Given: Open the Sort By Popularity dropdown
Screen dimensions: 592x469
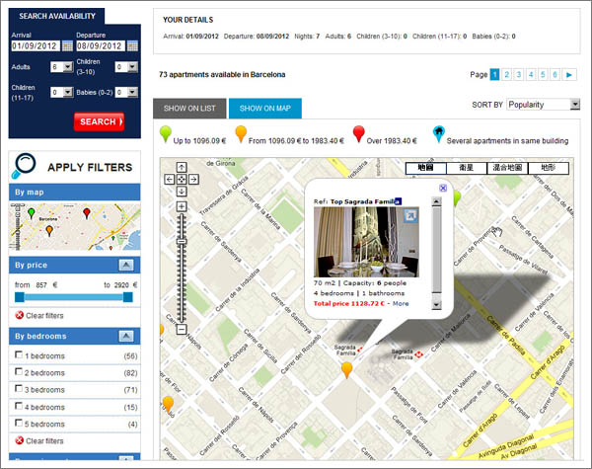Looking at the screenshot, I should click(x=544, y=105).
